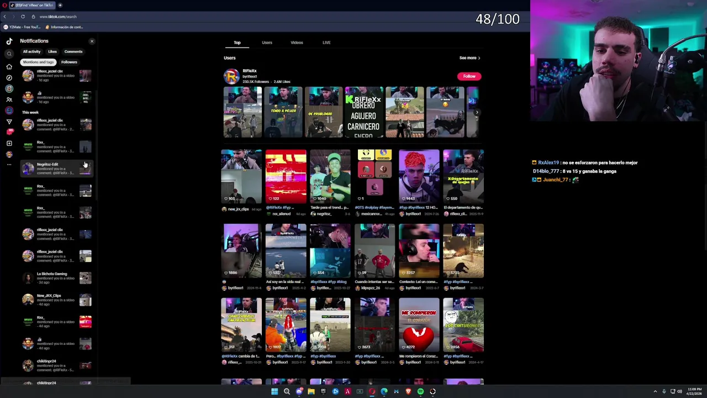The image size is (707, 398).
Task: Open Discord from the taskbar
Action: click(299, 391)
